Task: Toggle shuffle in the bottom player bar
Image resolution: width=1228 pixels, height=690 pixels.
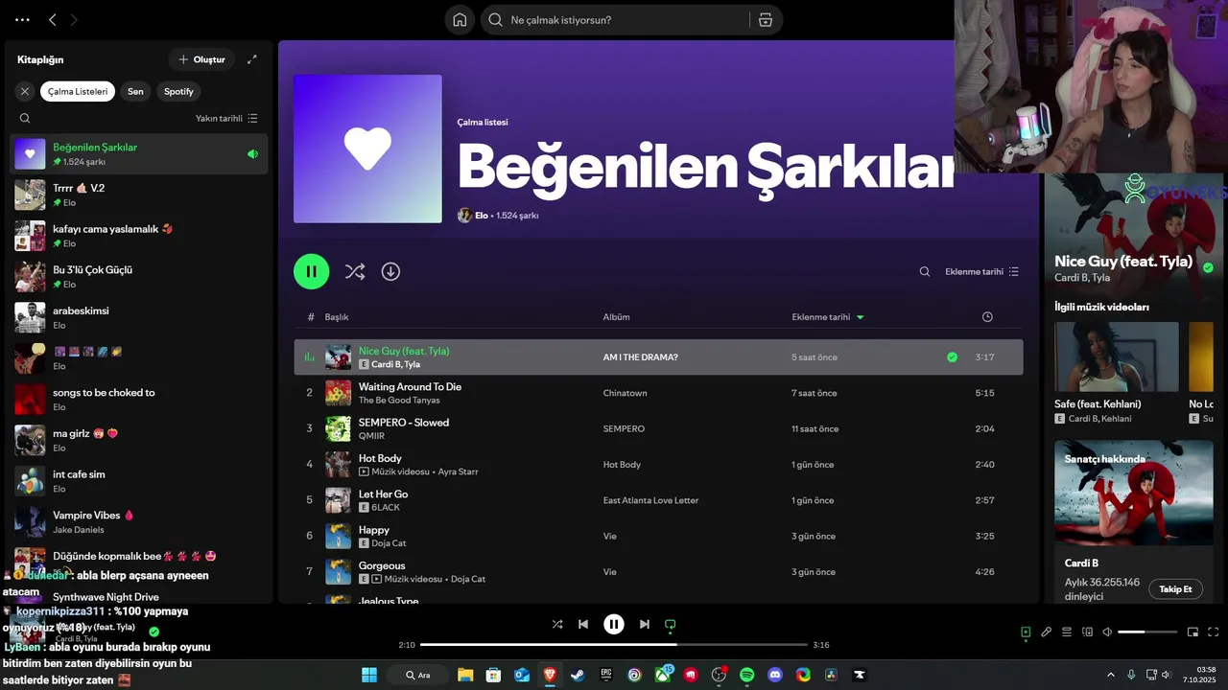Action: coord(557,624)
